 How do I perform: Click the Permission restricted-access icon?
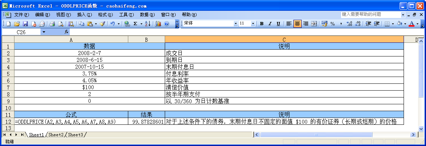(34, 24)
